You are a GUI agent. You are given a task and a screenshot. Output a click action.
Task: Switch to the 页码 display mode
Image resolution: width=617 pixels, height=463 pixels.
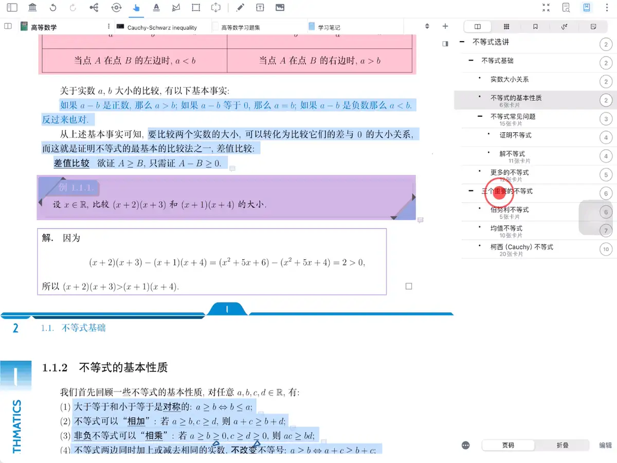pyautogui.click(x=508, y=446)
